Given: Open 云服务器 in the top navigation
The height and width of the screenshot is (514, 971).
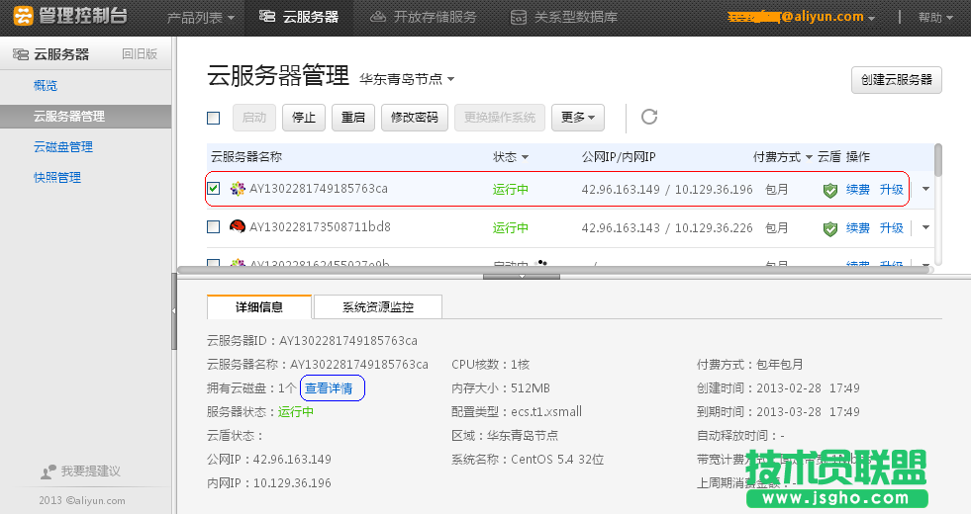Looking at the screenshot, I should pyautogui.click(x=299, y=18).
